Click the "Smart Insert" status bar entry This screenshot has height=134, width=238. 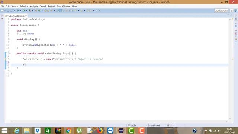[154, 125]
